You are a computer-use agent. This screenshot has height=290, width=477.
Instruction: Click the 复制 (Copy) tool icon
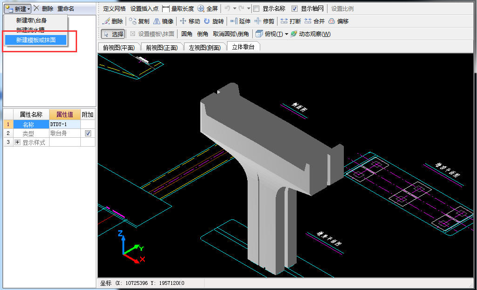[x=133, y=21]
